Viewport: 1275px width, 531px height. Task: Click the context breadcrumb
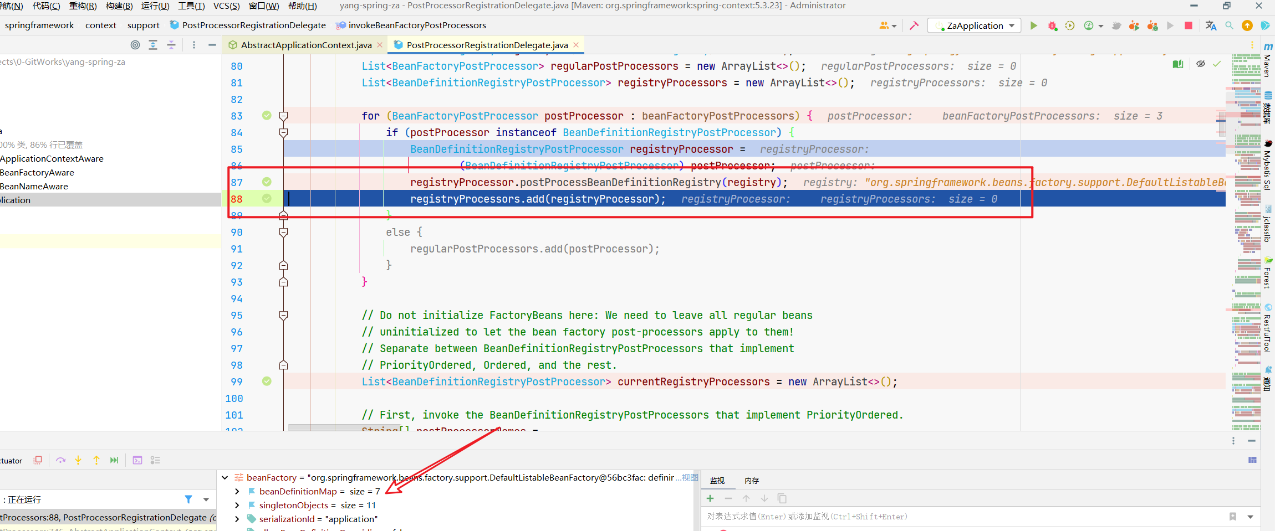pos(101,25)
